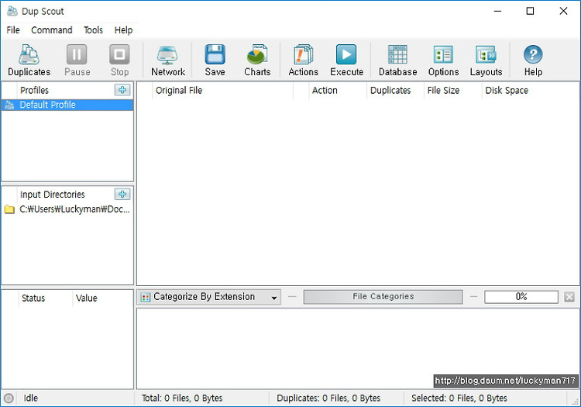This screenshot has width=581, height=407.
Task: Click the File Categories button
Action: (x=383, y=297)
